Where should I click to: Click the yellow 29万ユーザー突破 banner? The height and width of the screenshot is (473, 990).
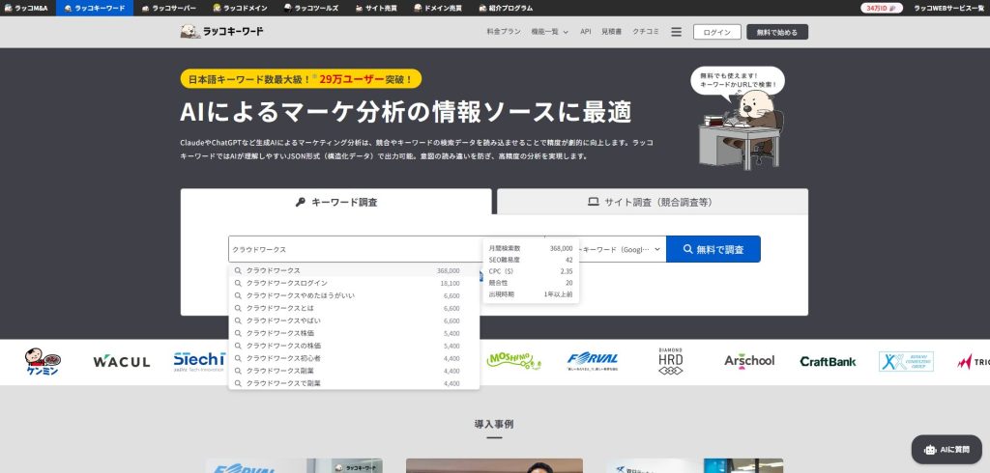pos(301,79)
